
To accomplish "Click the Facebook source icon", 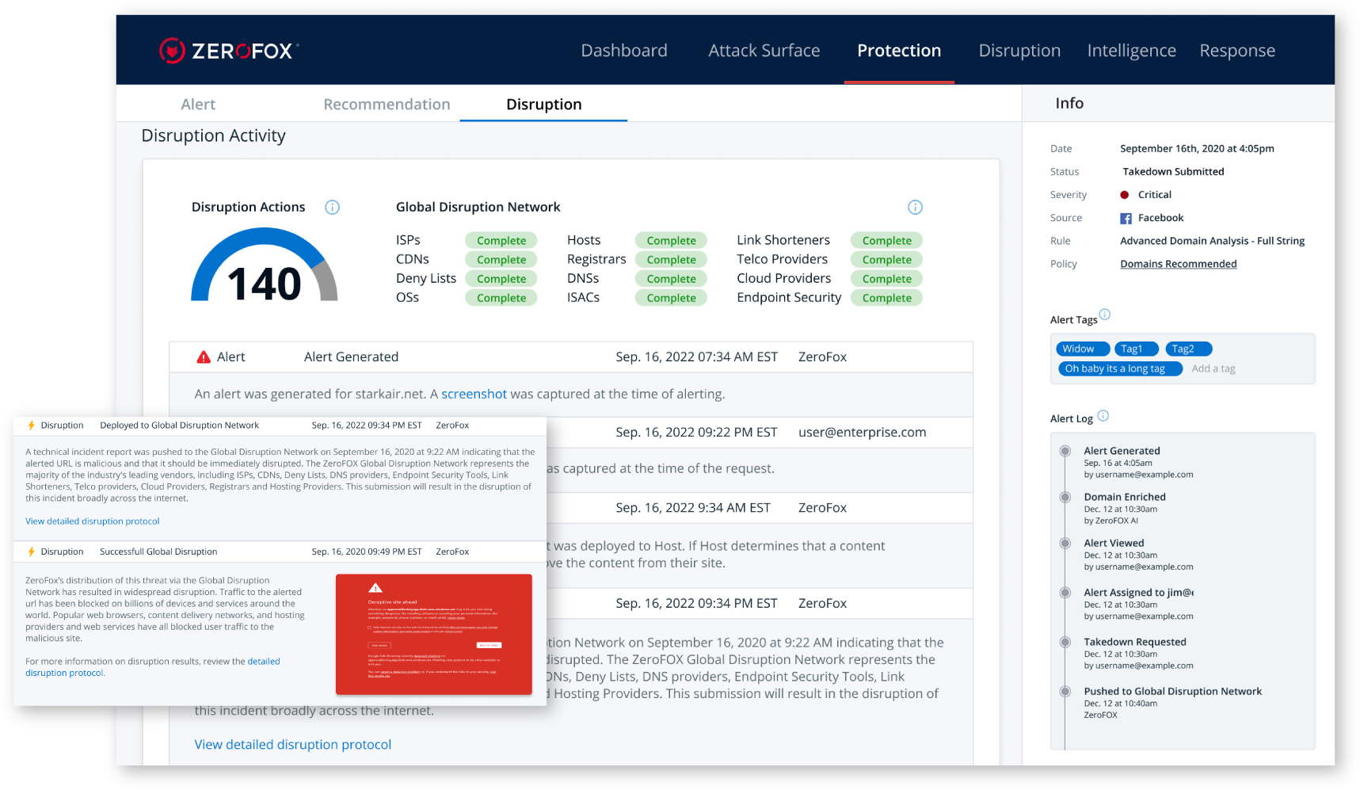I will pyautogui.click(x=1126, y=219).
